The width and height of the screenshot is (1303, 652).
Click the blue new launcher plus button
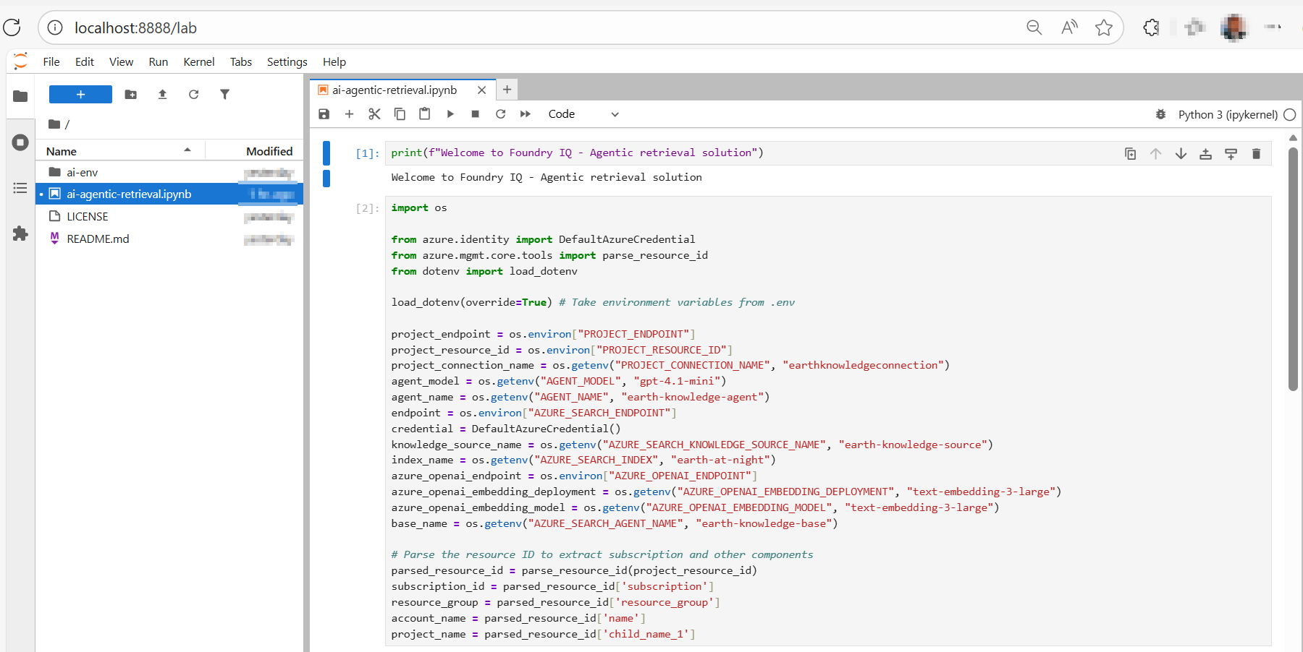(x=80, y=95)
